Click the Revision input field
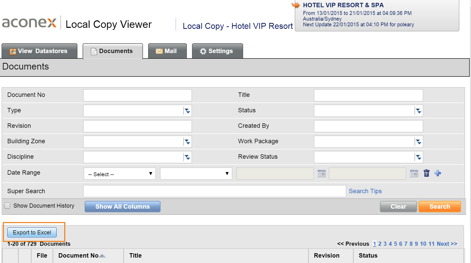The image size is (471, 263). (138, 126)
